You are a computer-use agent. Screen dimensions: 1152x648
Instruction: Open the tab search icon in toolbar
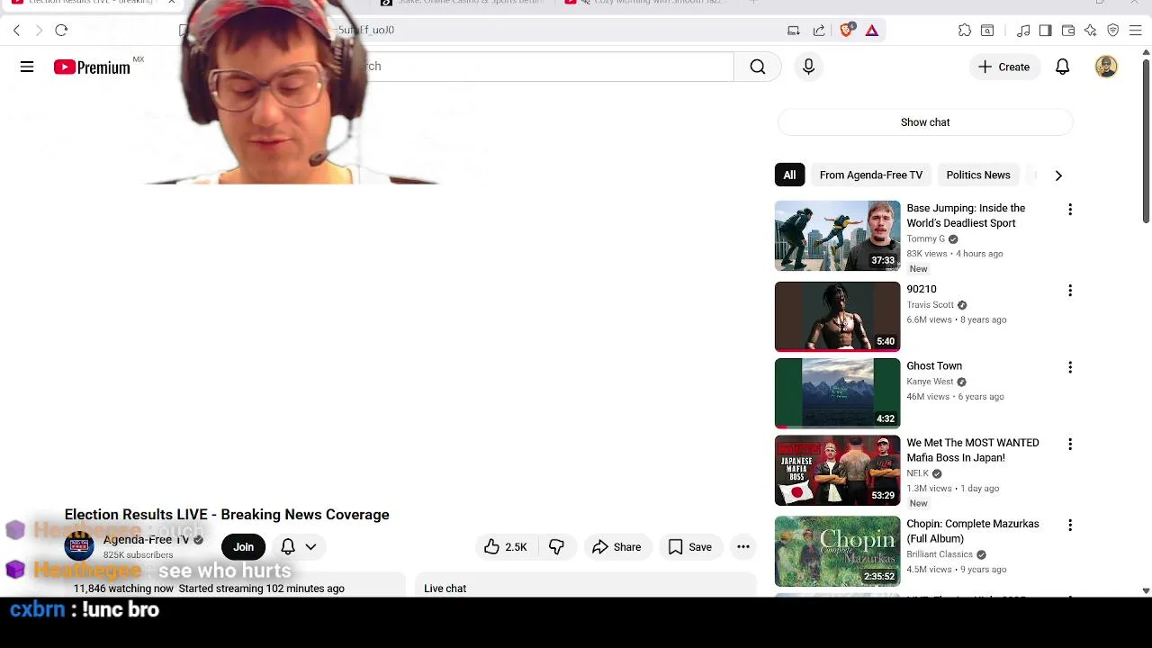[987, 31]
